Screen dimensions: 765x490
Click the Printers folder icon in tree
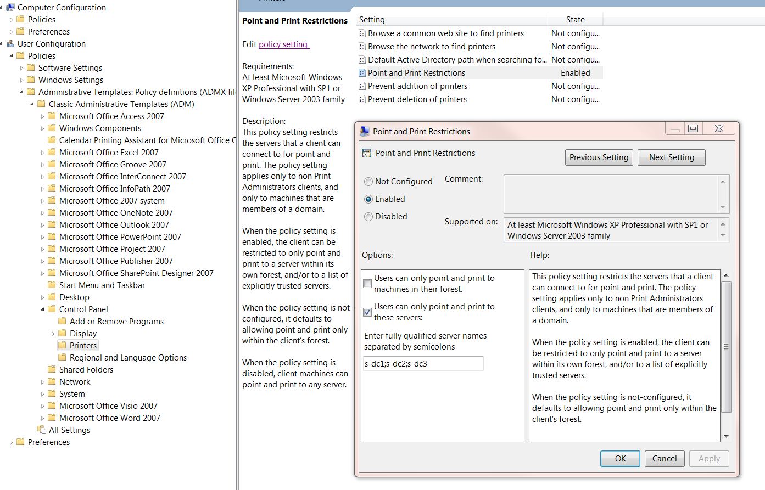[x=63, y=346]
